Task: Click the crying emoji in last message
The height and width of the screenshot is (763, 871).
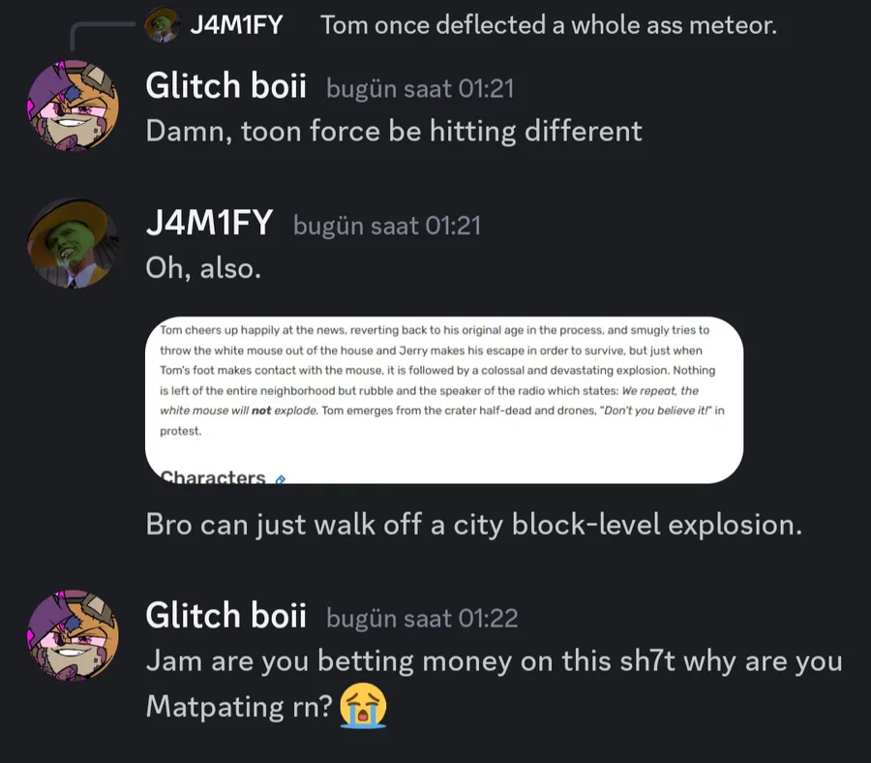Action: pyautogui.click(x=363, y=706)
